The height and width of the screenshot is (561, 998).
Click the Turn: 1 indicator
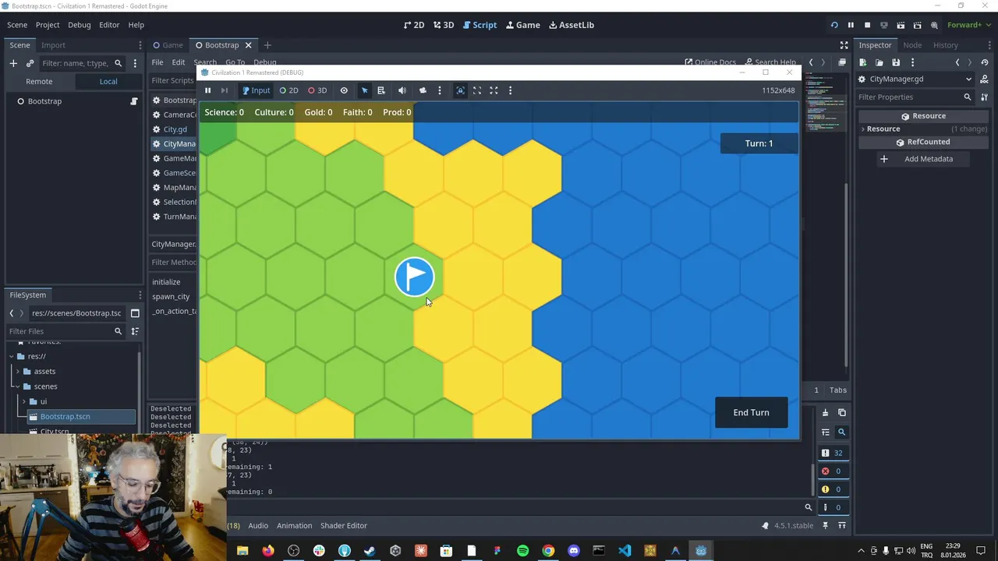pyautogui.click(x=759, y=143)
